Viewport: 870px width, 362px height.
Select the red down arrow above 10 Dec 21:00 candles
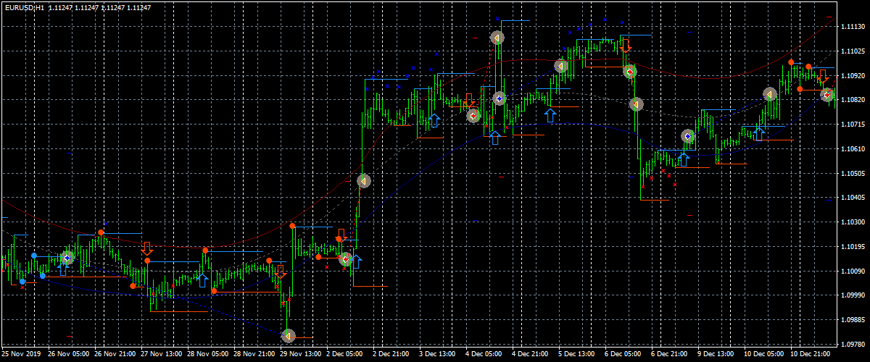(x=823, y=75)
